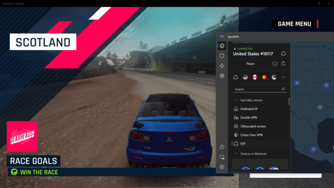Restore the Asphalt 9 window
Viewport: 334px width, 188px height.
[319, 3]
